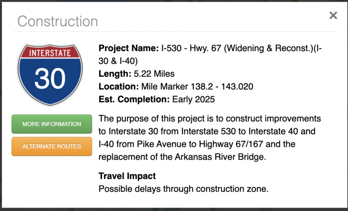Click the Location label

118,87
